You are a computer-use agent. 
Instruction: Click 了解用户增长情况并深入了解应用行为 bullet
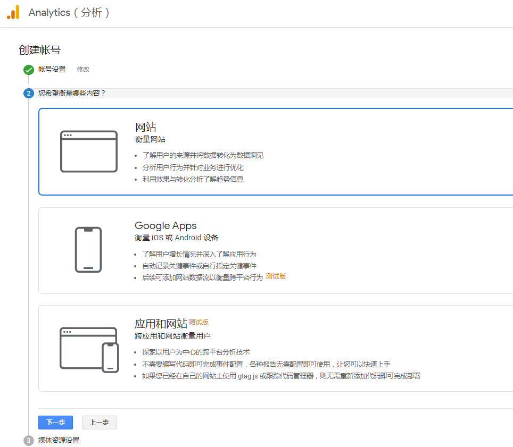[x=199, y=254]
